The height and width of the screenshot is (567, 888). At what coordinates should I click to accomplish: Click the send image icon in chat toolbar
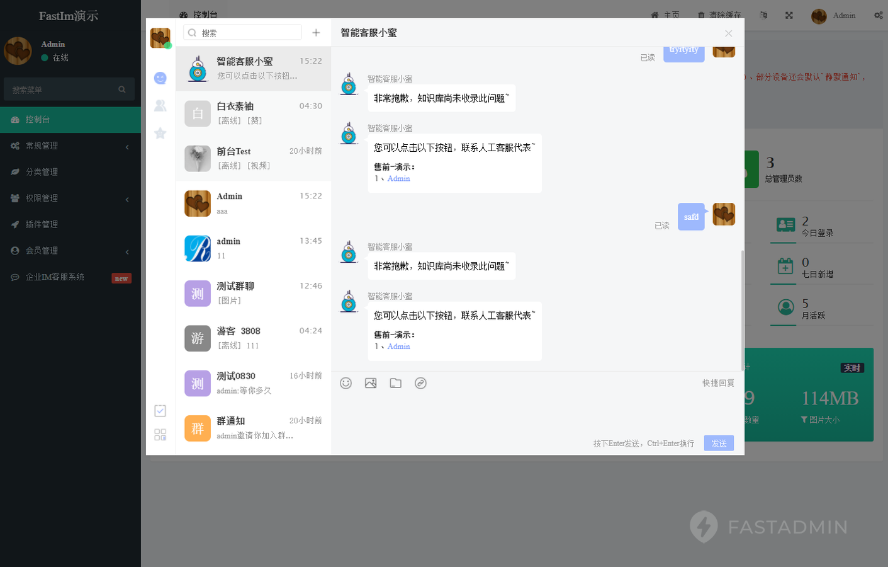(371, 383)
